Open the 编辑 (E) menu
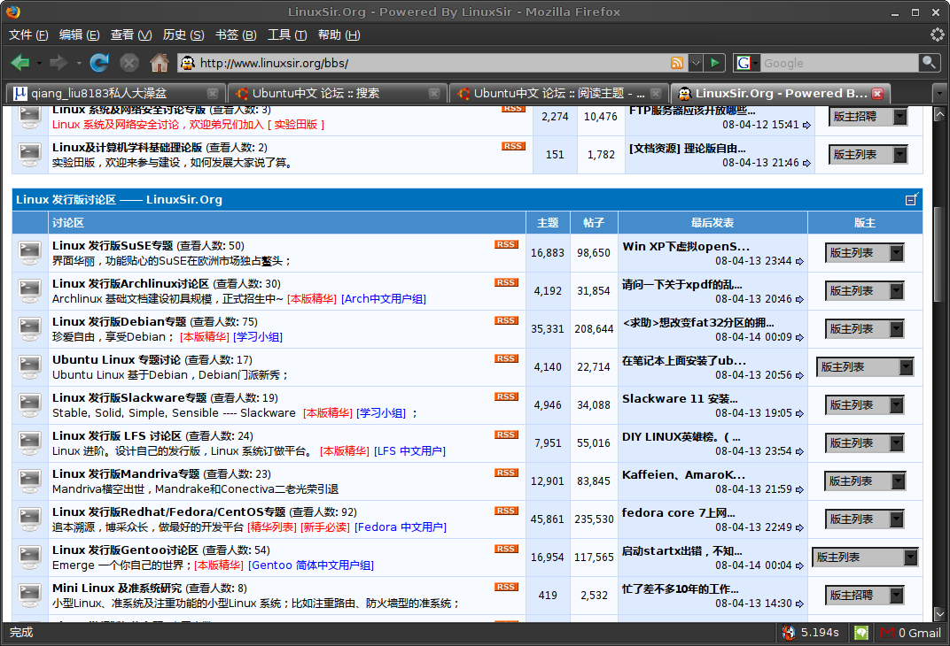 click(80, 35)
